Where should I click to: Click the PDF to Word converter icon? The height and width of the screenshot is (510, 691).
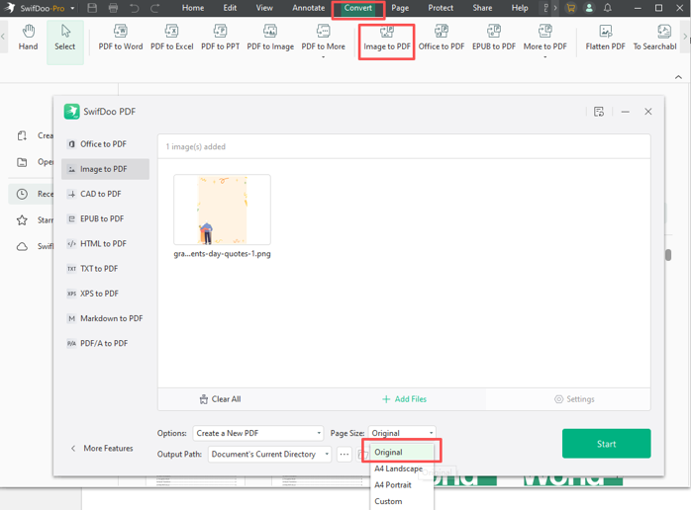click(x=120, y=38)
